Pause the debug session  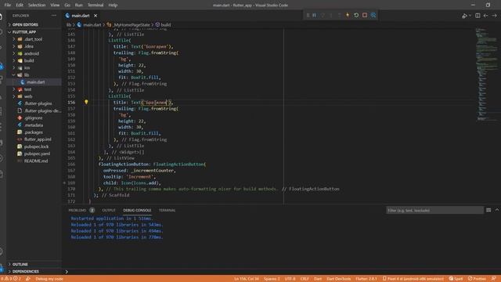click(315, 16)
